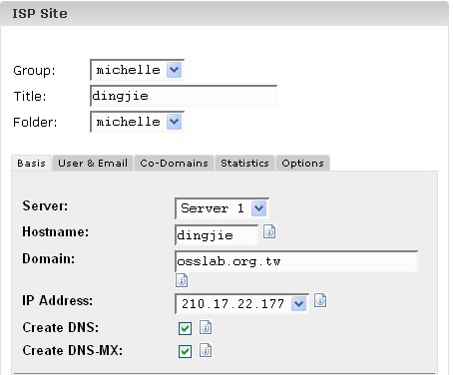Uncheck the Create DNS-MX checkbox
The image size is (453, 375).
click(x=185, y=351)
